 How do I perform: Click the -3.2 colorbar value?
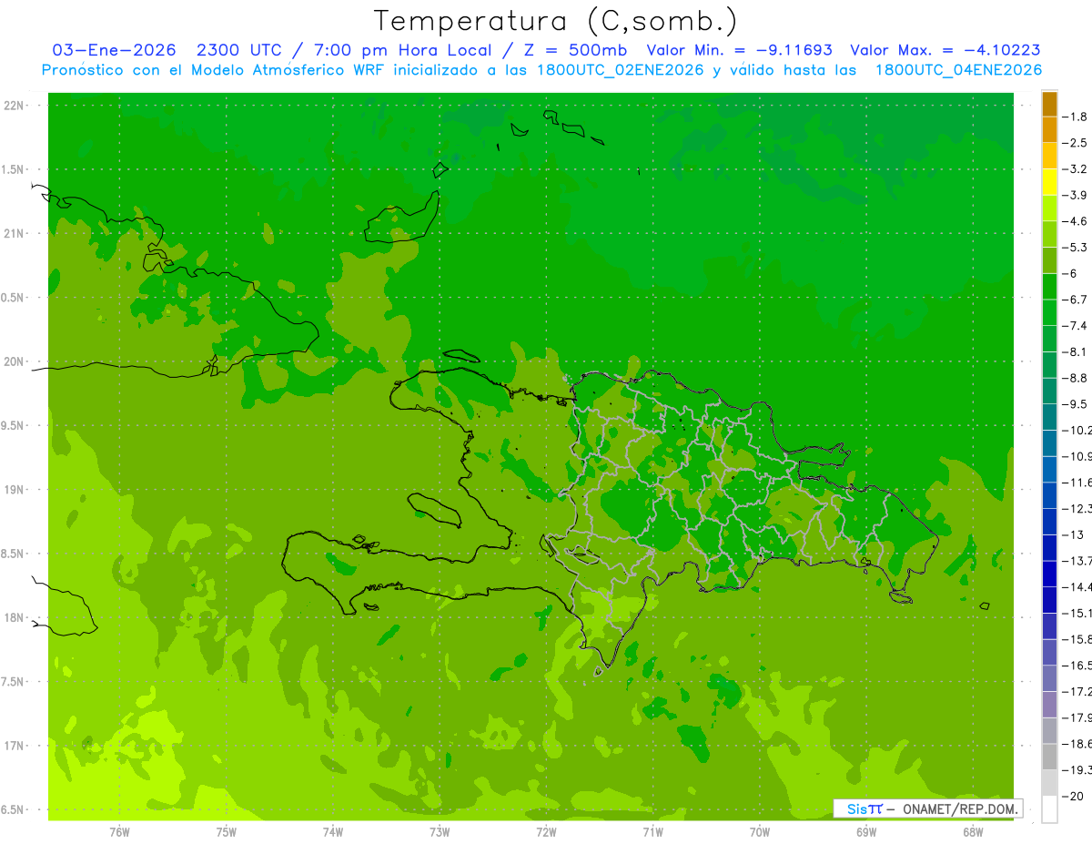[x=1076, y=169]
